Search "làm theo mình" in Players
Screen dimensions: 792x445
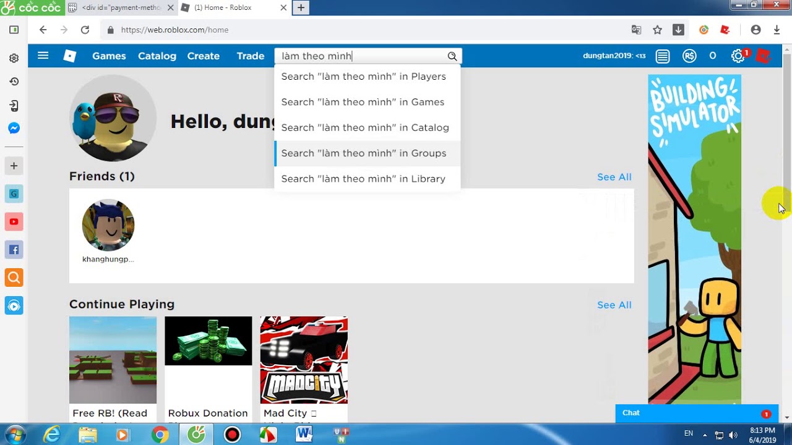coord(368,77)
